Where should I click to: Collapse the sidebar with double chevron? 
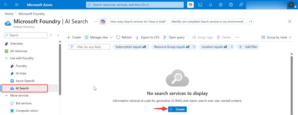click(58, 35)
